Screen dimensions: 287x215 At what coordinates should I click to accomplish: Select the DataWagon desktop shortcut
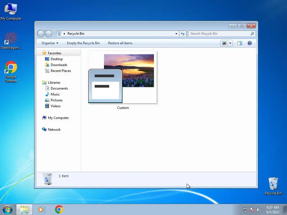coord(11,41)
